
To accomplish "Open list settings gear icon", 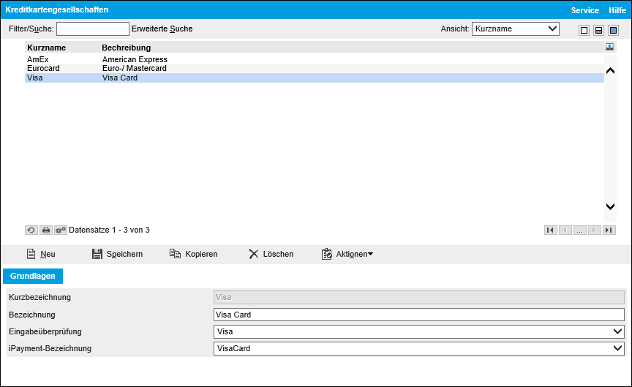I will tap(60, 230).
